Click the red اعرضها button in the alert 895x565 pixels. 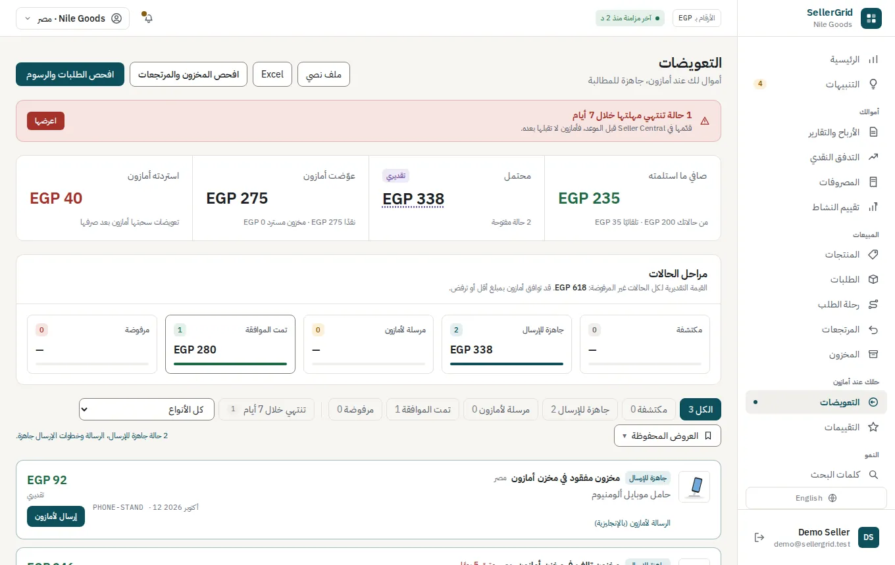pos(45,121)
